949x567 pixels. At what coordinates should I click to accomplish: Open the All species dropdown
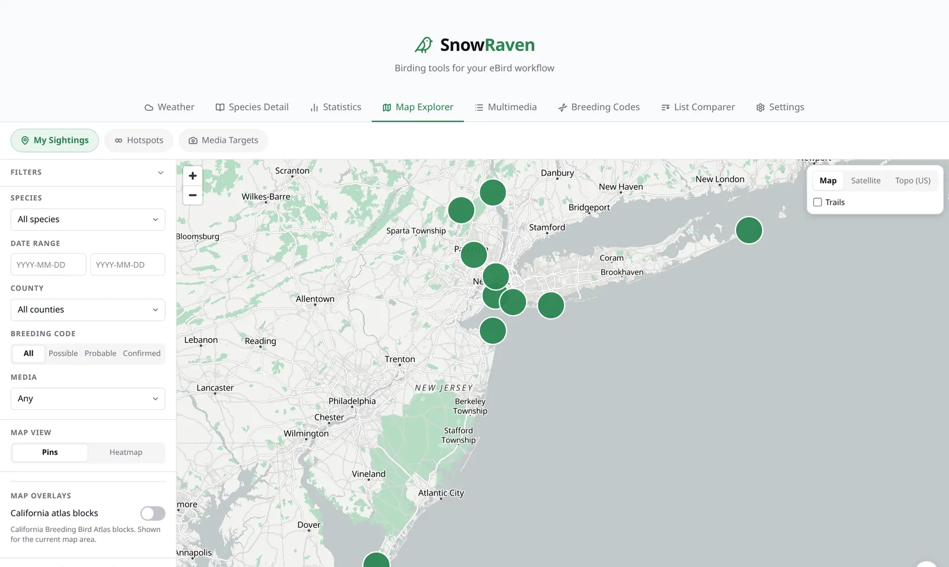tap(88, 219)
